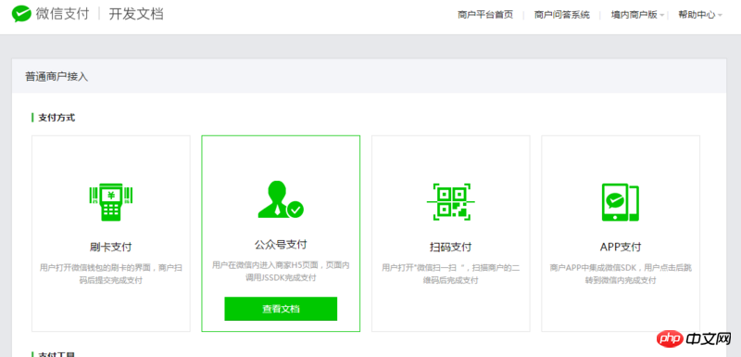741x357 pixels.
Task: Click the WeChat Pay logo icon
Action: (21, 14)
